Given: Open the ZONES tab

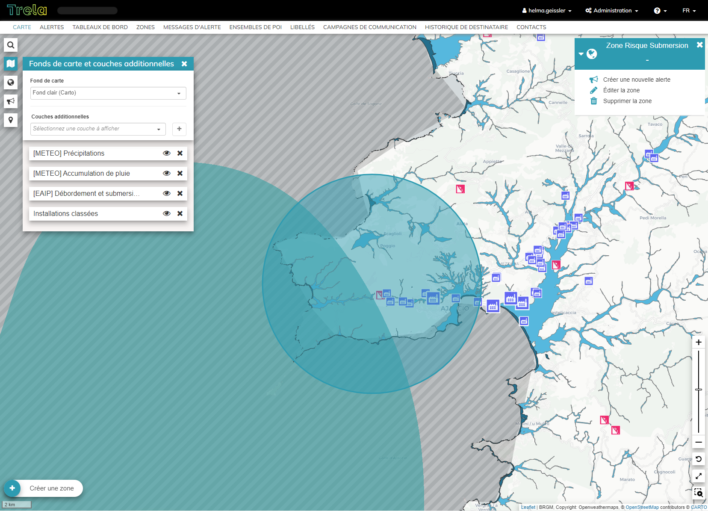Looking at the screenshot, I should (x=145, y=27).
